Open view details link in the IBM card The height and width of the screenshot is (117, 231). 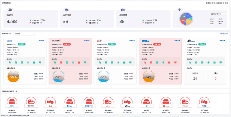coord(42,41)
